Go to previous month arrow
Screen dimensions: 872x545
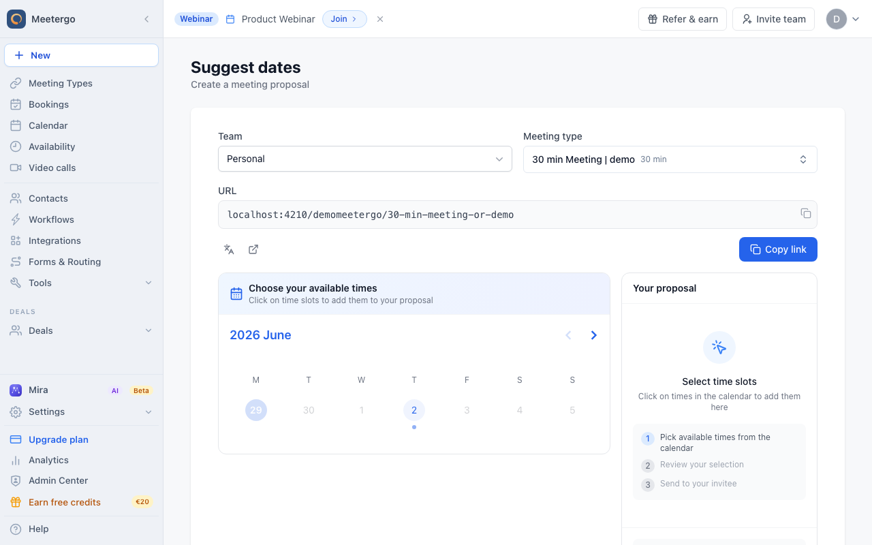point(568,335)
